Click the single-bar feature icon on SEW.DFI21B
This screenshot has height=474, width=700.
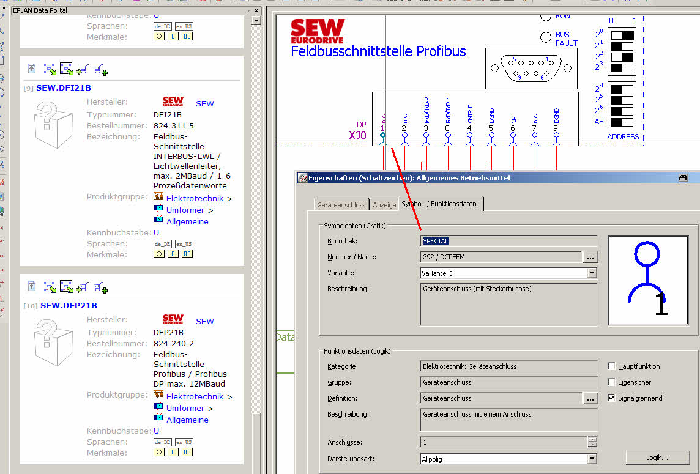click(x=173, y=254)
